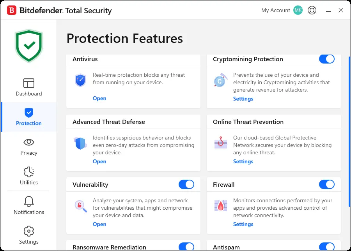Screen dimensions: 351x251
Task: Open Advanced Threat Defense link
Action: [99, 161]
